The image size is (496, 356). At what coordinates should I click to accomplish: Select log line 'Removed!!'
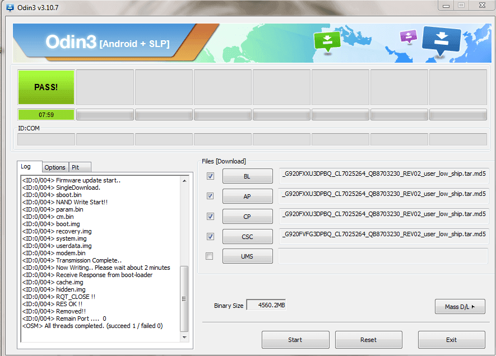point(54,311)
